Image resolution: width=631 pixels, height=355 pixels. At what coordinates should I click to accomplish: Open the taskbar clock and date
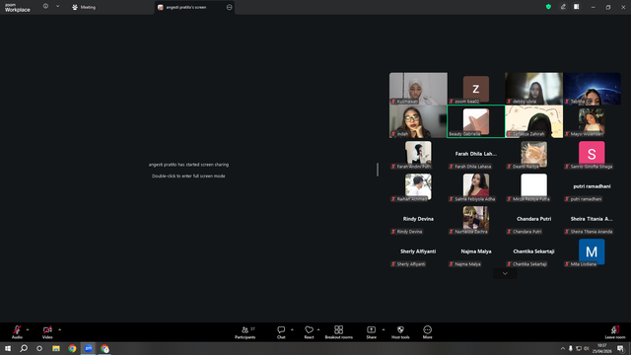click(602, 348)
